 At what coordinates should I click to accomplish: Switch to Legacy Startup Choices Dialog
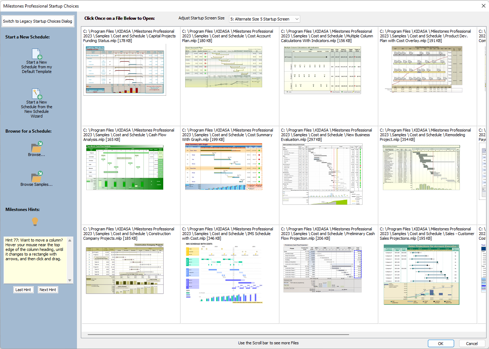(x=38, y=21)
